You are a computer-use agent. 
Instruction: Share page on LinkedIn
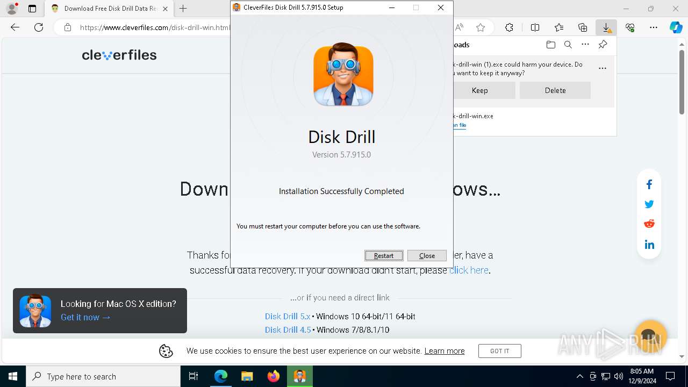pyautogui.click(x=649, y=245)
